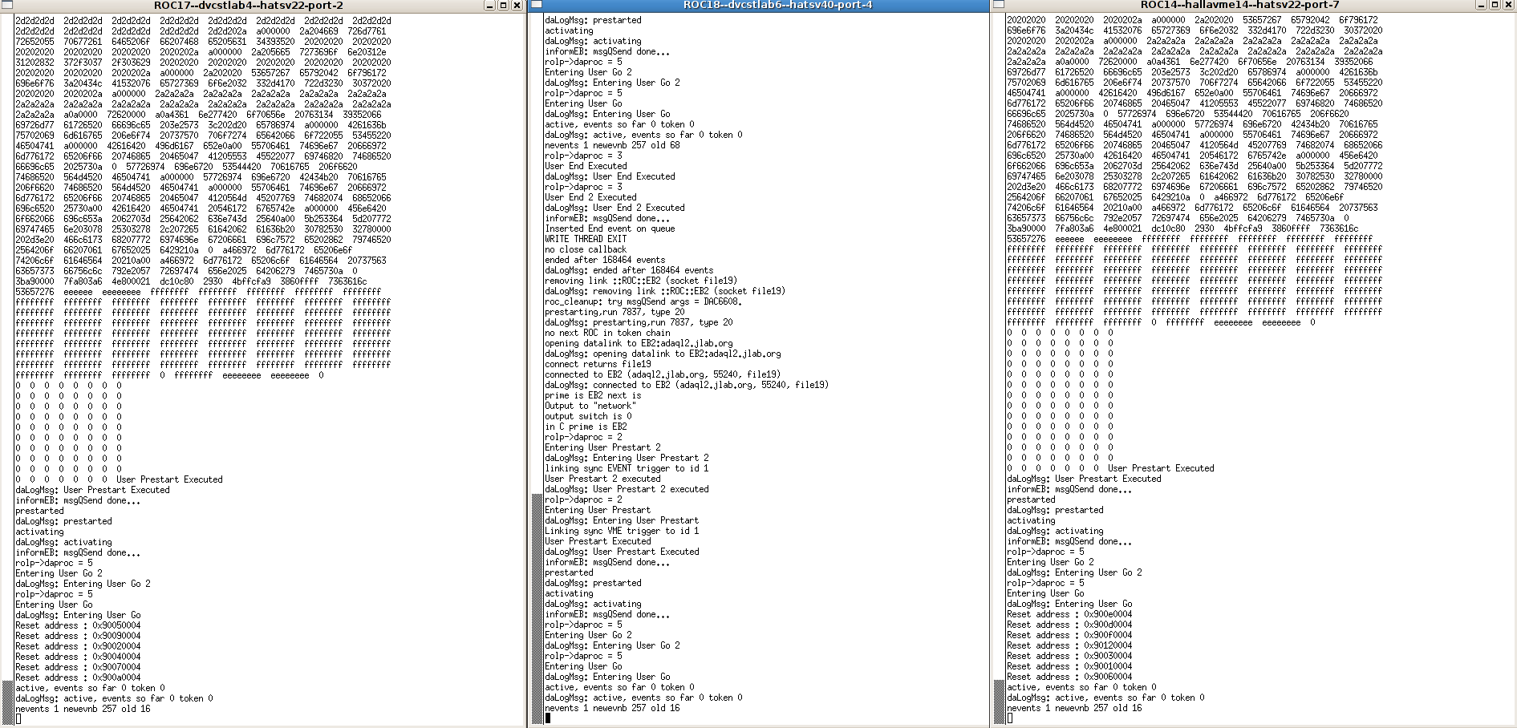Click 'roc_cleanup: try msgQSend args = DAC6608.' line
The height and width of the screenshot is (728, 1517).
[643, 301]
